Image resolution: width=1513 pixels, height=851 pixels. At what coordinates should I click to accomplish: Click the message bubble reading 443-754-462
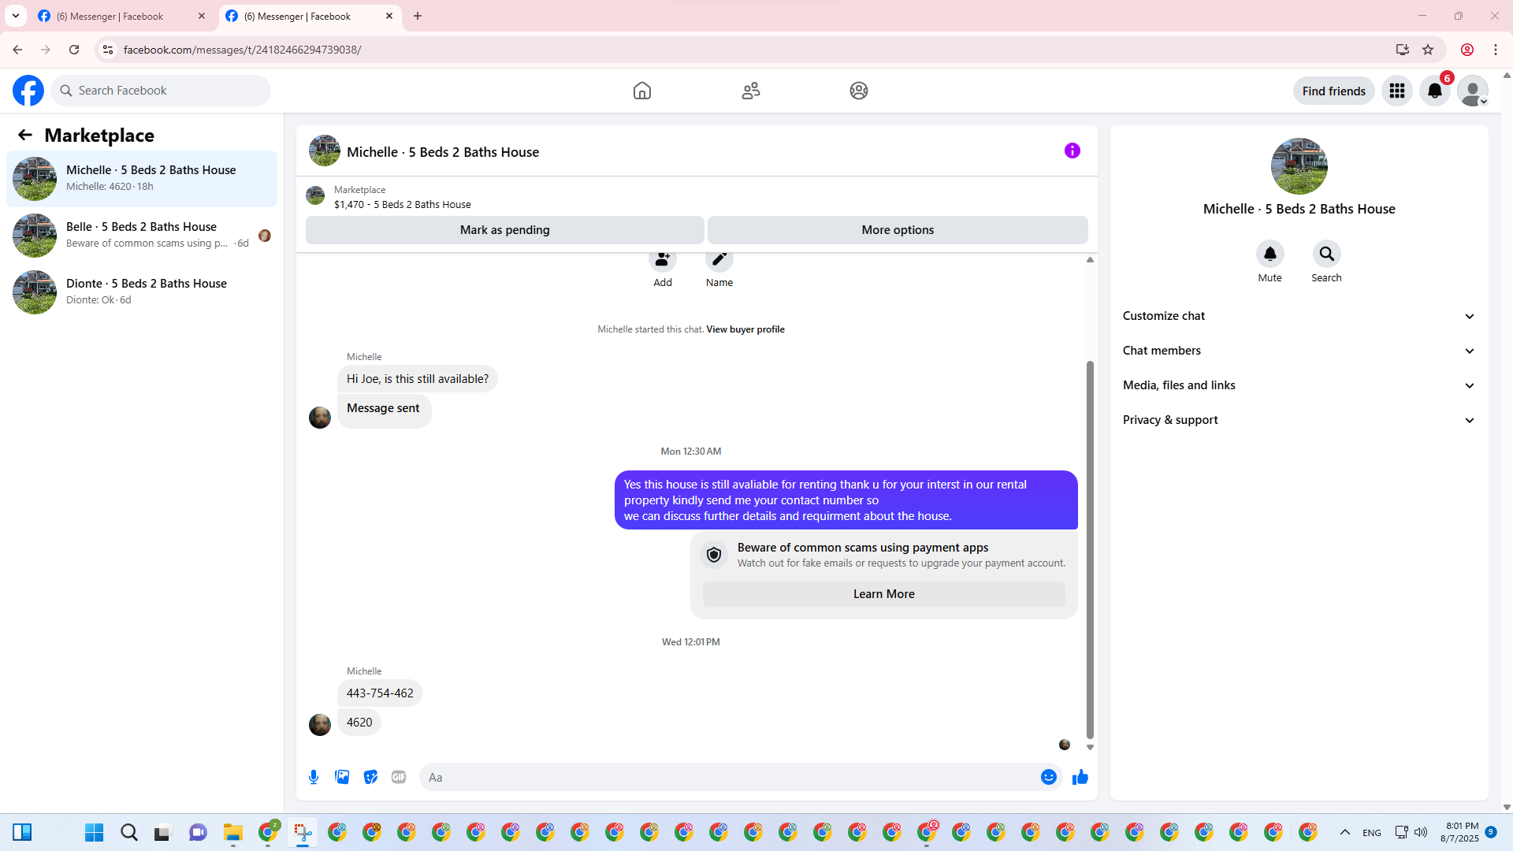click(380, 693)
